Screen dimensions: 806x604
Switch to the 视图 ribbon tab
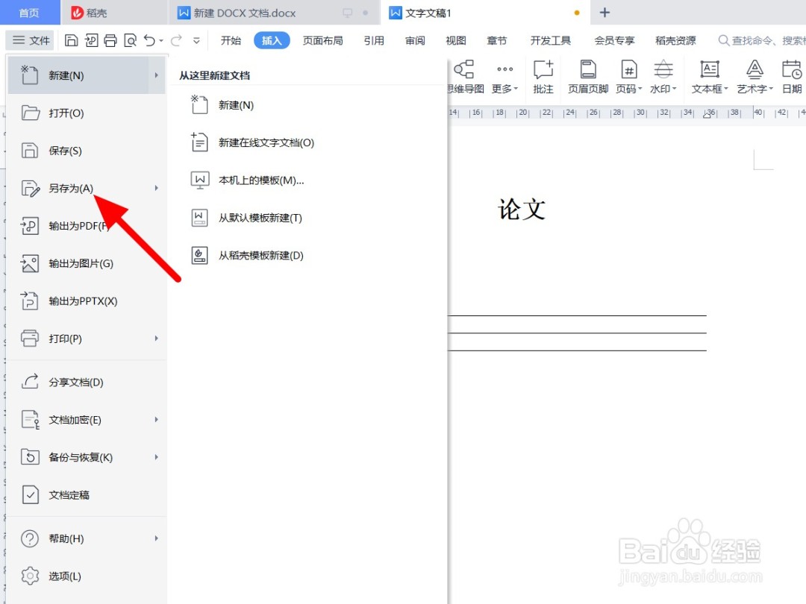(x=456, y=40)
